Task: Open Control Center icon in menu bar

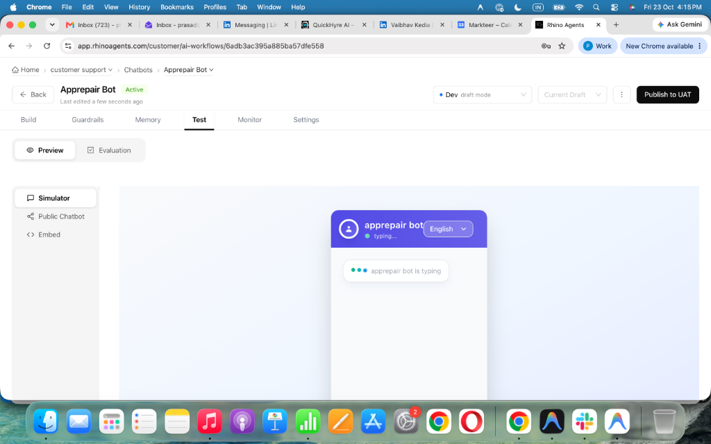Action: point(614,7)
